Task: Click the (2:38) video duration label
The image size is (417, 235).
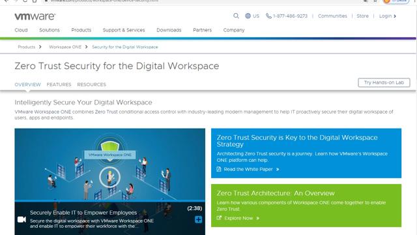Action: (195, 208)
